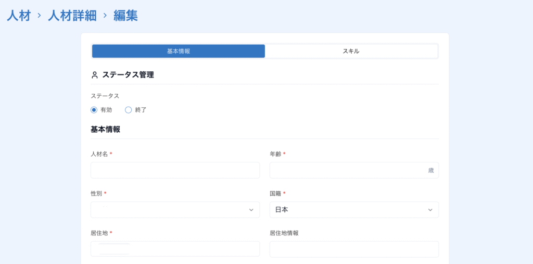
Task: Navigate to 人材詳細 breadcrumb link
Action: 72,16
